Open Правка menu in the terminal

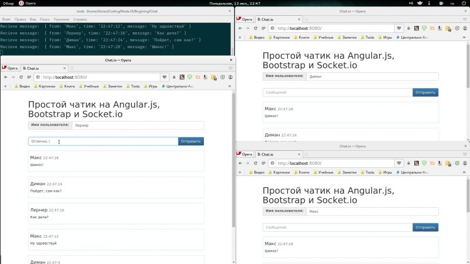(20, 19)
